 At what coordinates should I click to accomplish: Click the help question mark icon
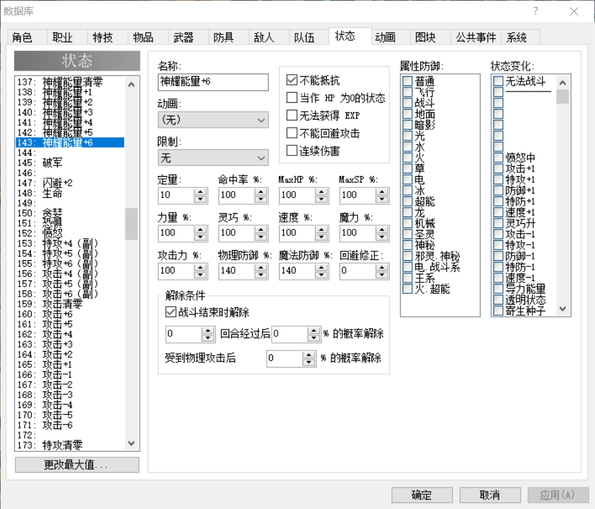coord(535,11)
